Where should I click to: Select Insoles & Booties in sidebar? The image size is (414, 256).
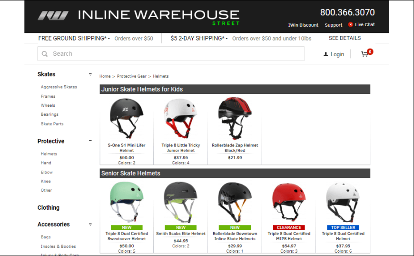[x=58, y=246]
